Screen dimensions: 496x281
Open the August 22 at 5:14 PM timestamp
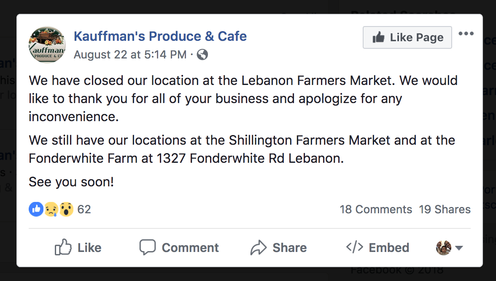coord(130,55)
